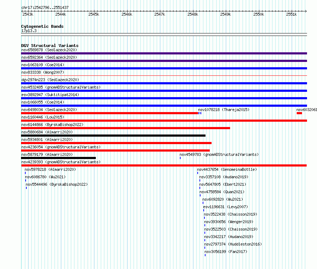Click the DGV Structural Variants track title
Image resolution: width=317 pixels, height=269 pixels.
pos(50,46)
